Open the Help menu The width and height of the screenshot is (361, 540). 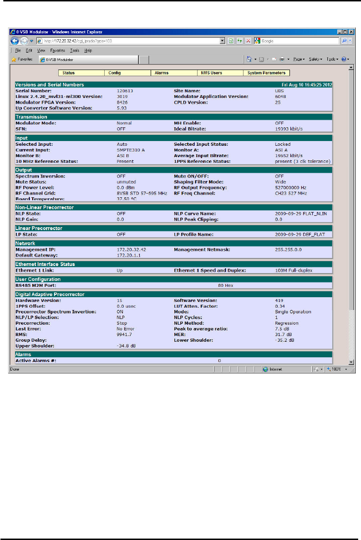tap(88, 51)
